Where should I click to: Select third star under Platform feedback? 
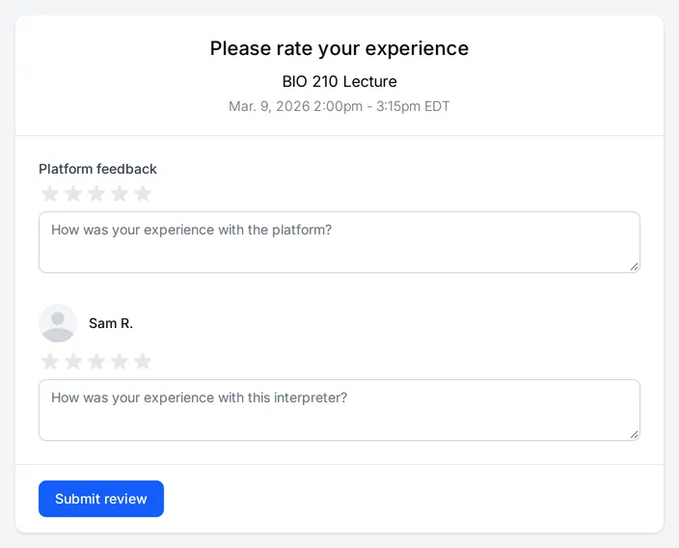tap(96, 194)
